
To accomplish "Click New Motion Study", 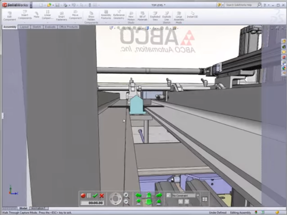I will [x=131, y=18].
